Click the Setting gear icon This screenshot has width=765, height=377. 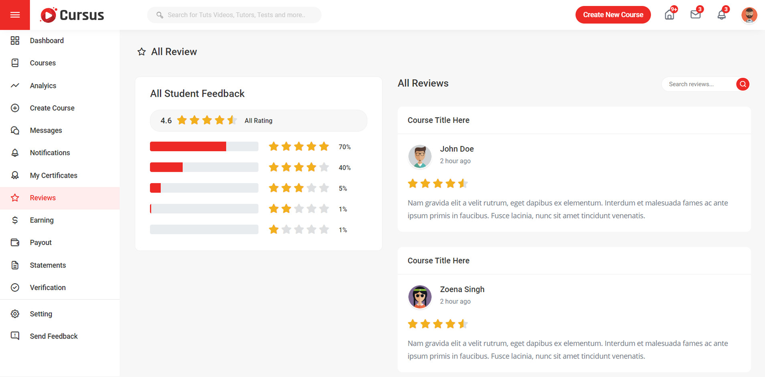(x=15, y=314)
